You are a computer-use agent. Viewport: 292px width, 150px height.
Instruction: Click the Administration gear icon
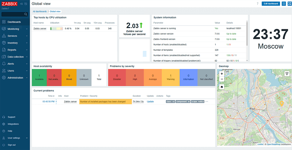[4, 77]
